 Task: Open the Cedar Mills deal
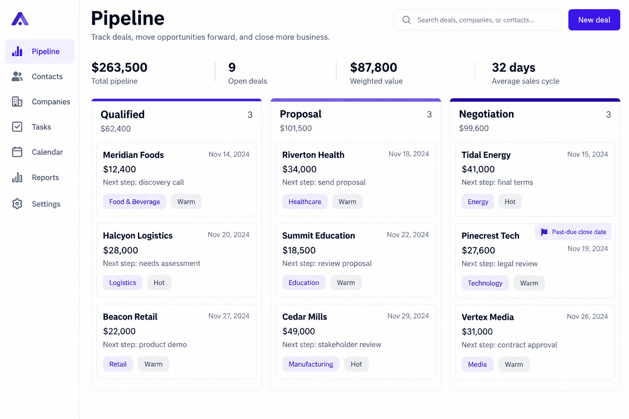pyautogui.click(x=356, y=342)
